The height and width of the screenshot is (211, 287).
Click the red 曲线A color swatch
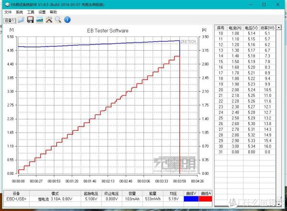click(205, 199)
